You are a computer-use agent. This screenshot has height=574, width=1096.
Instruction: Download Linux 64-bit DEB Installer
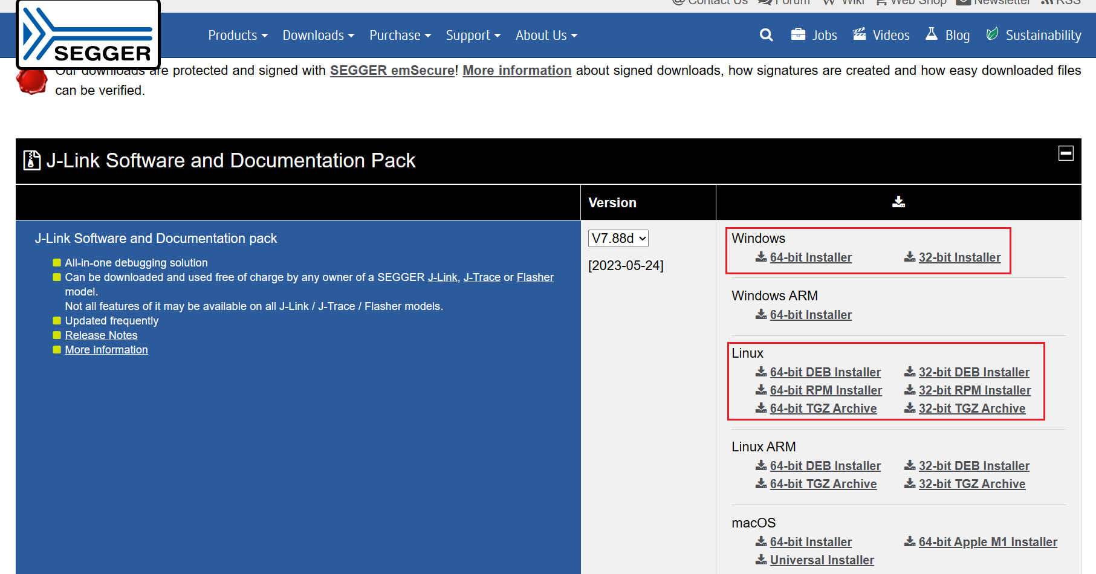coord(825,372)
